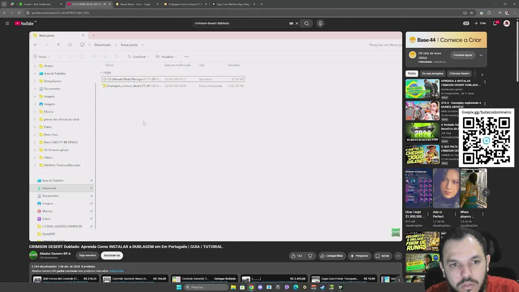
Task: Open the Windows Start button
Action: tap(179, 287)
